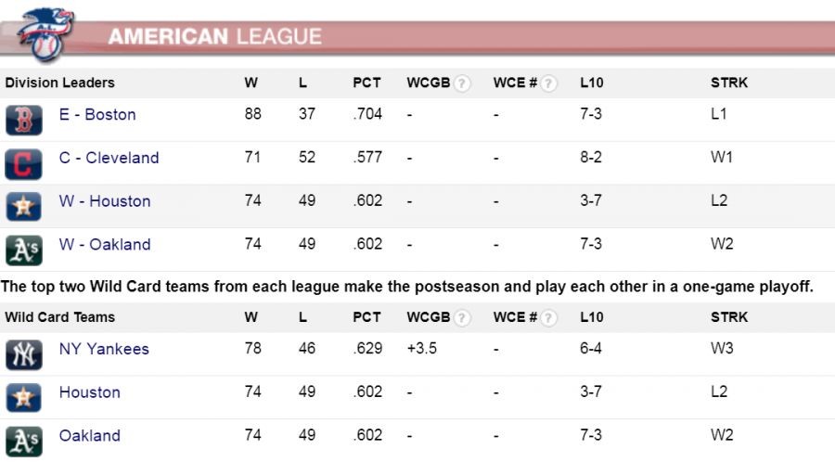Click Oakland Athletics logo in Wild Card Teams

tap(23, 441)
